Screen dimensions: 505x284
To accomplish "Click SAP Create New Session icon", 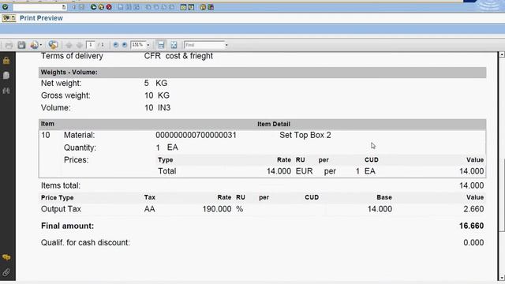I will pyautogui.click(x=183, y=7).
